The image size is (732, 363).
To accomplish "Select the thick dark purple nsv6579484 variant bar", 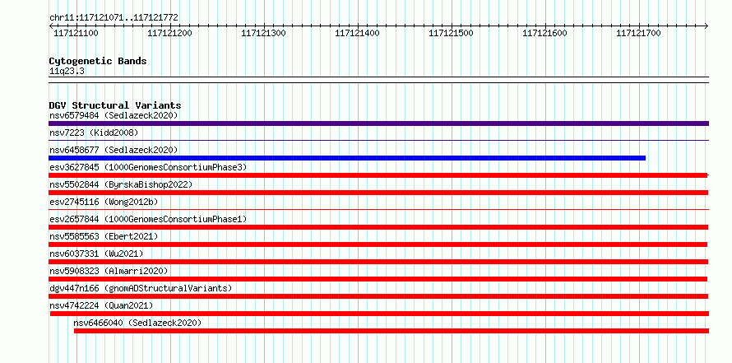I will pyautogui.click(x=378, y=123).
